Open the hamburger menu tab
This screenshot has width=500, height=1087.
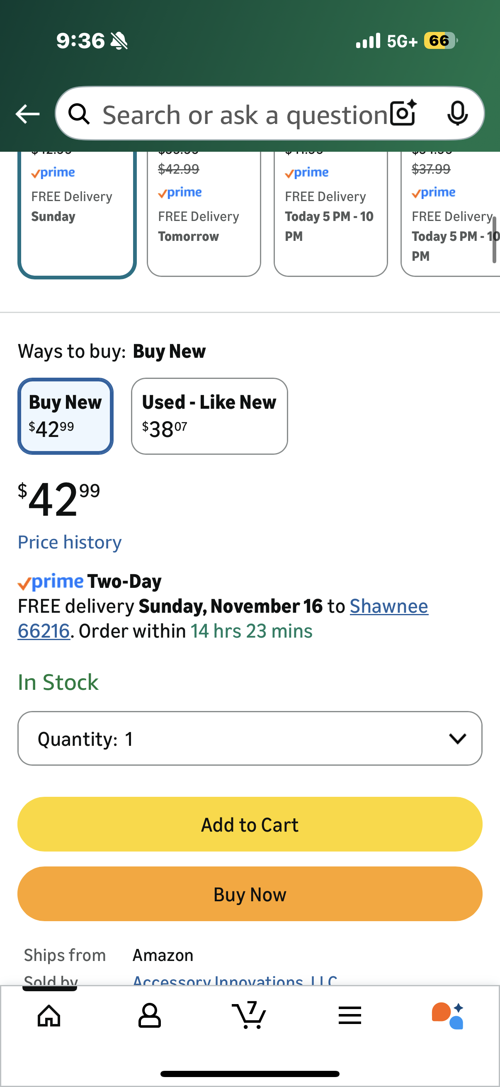click(x=350, y=1015)
